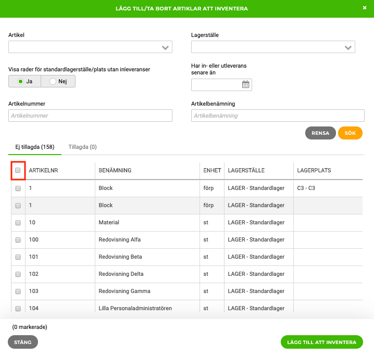Open the calendar date picker icon
The height and width of the screenshot is (356, 374).
point(245,84)
